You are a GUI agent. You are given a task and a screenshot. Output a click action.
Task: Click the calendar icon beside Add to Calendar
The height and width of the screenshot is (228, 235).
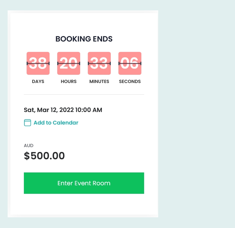pos(28,123)
